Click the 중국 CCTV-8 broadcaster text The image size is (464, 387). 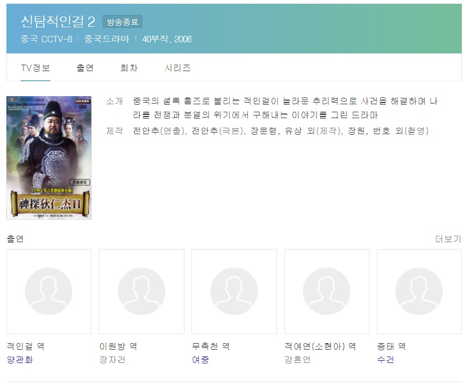tap(47, 39)
